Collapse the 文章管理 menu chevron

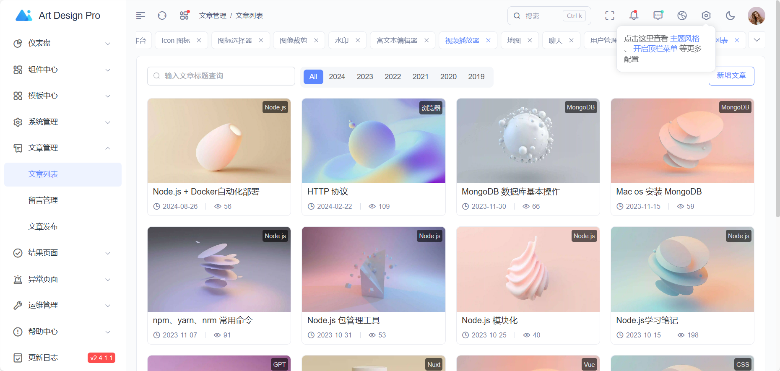pyautogui.click(x=108, y=148)
